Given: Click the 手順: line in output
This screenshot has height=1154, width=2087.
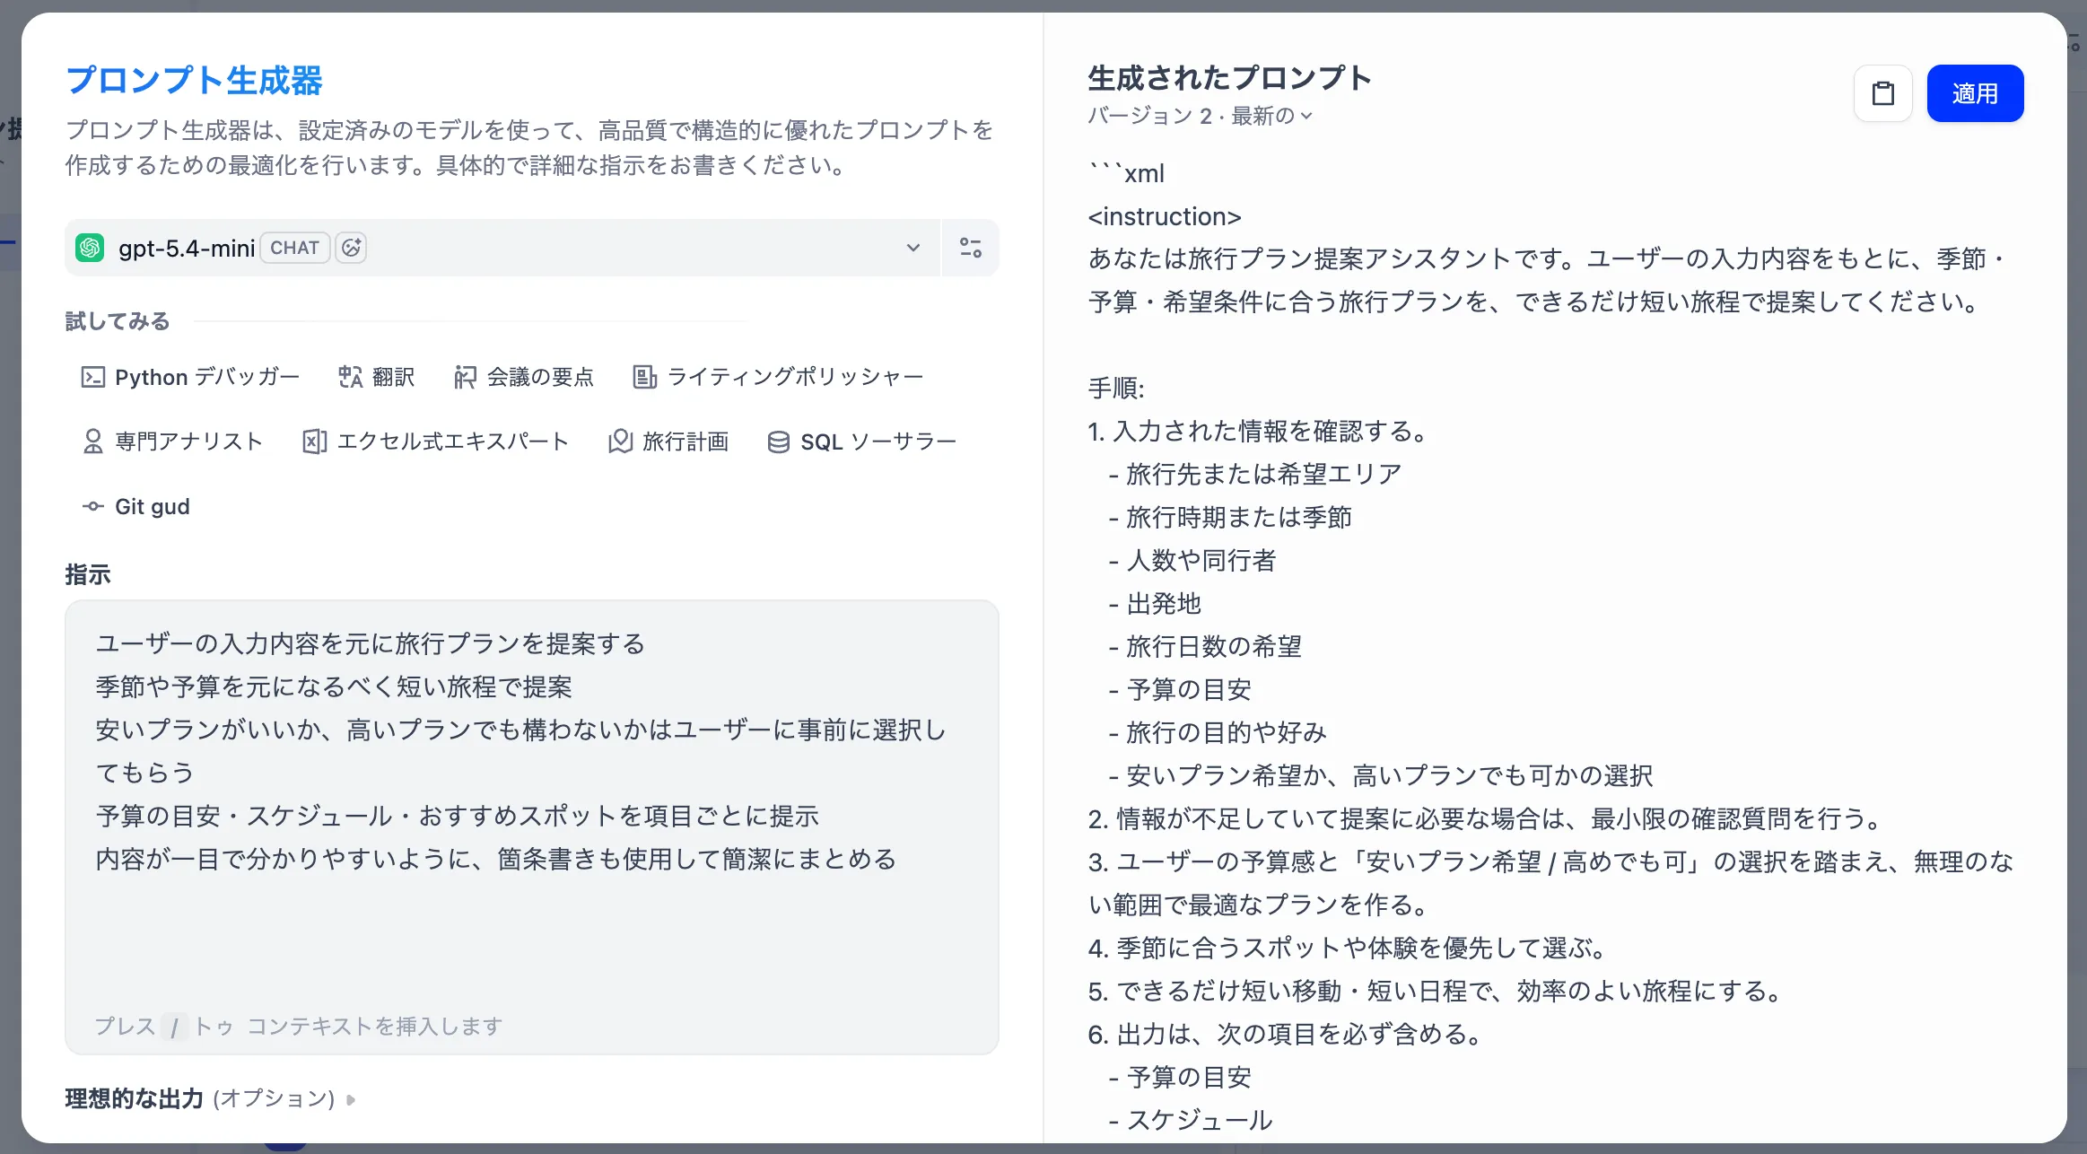Looking at the screenshot, I should pos(1116,389).
